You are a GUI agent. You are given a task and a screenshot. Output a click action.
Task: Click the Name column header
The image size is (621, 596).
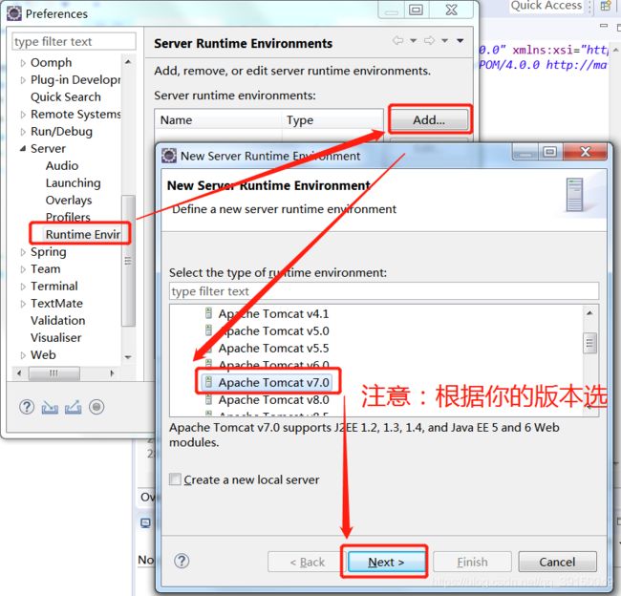(218, 119)
